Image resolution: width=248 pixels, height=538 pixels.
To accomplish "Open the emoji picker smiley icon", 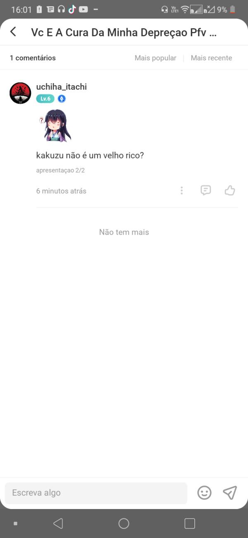I will [204, 492].
